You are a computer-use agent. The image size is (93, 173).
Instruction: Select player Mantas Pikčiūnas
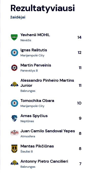37,146
